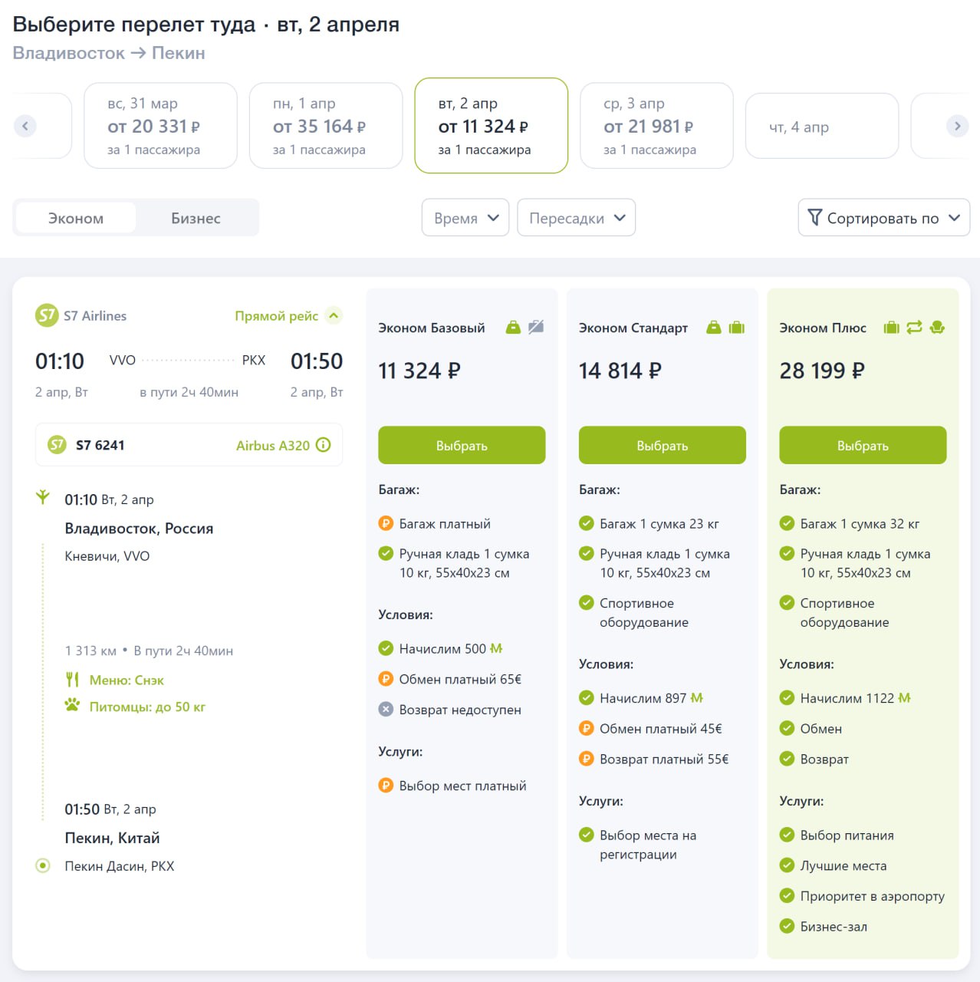
Task: Open the Сортировать по dropdown
Action: tap(883, 218)
